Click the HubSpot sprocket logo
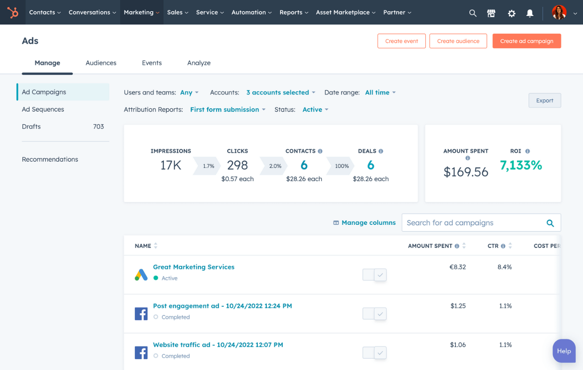The image size is (583, 370). click(x=13, y=12)
